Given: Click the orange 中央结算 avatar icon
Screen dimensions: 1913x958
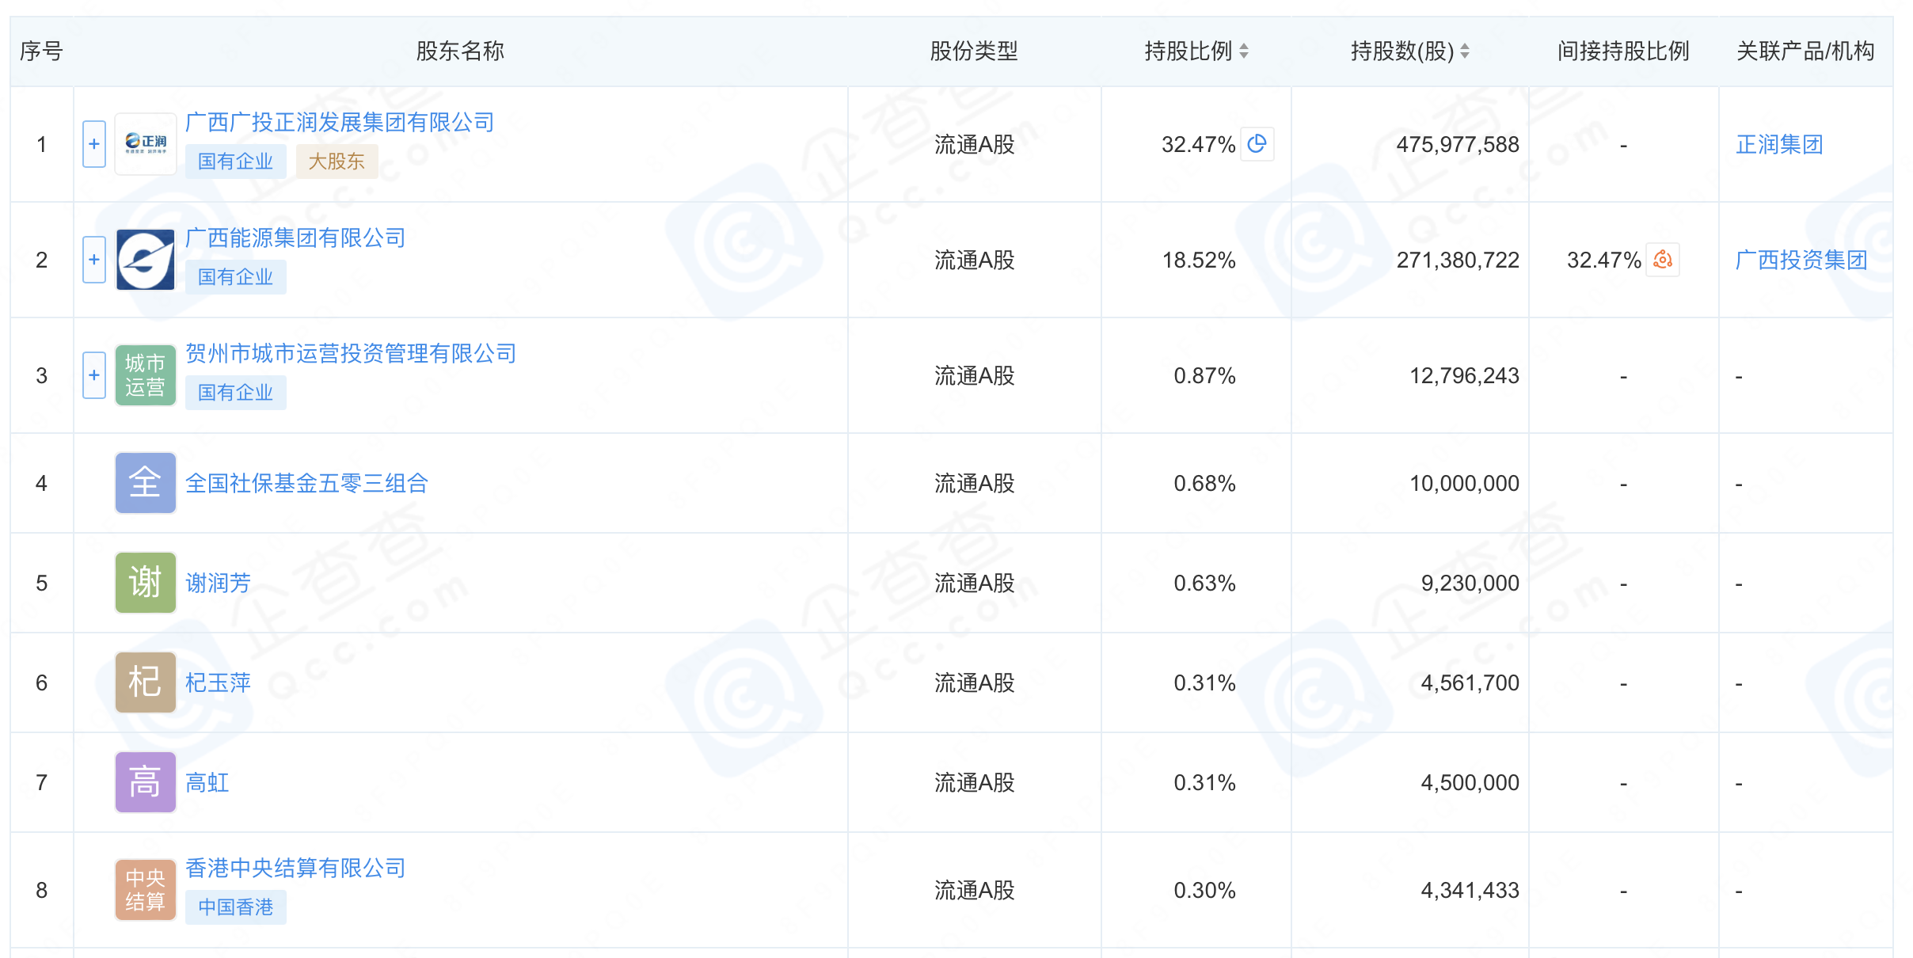Looking at the screenshot, I should [146, 890].
